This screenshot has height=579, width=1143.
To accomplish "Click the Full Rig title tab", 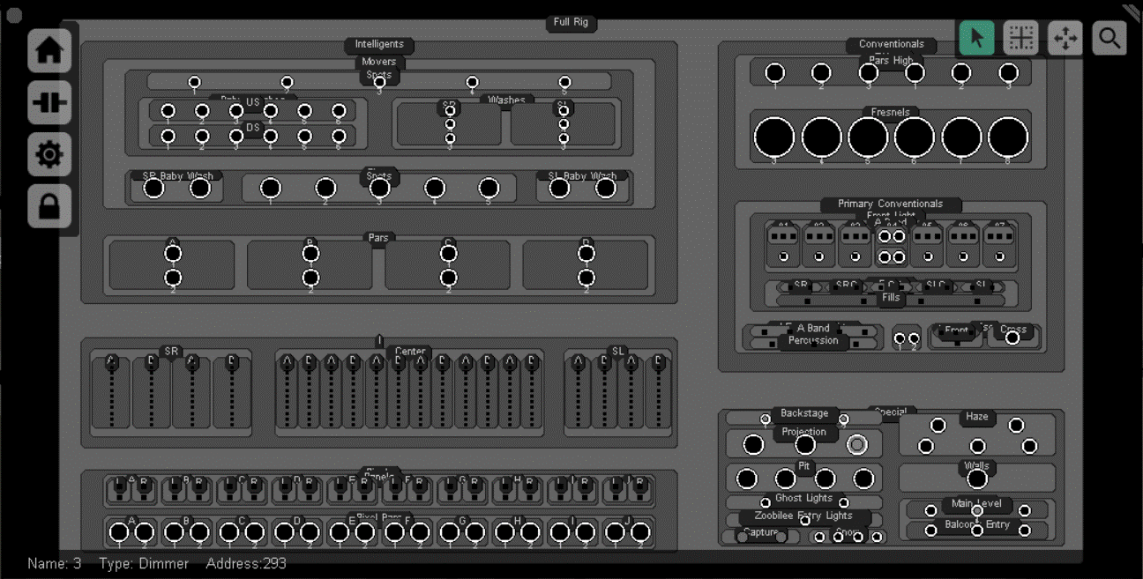I will click(571, 23).
